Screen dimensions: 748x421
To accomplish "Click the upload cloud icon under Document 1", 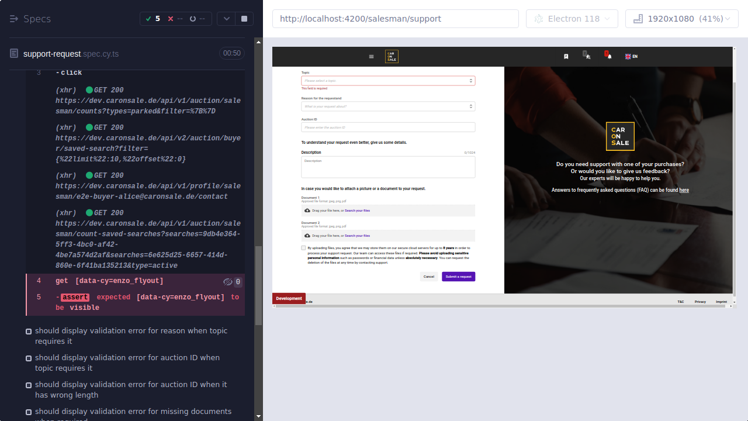I will pos(307,210).
